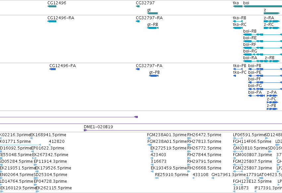Image resolution: width=282 pixels, height=193 pixels.
Task: Select the 433108 feature
Action: pyautogui.click(x=193, y=178)
